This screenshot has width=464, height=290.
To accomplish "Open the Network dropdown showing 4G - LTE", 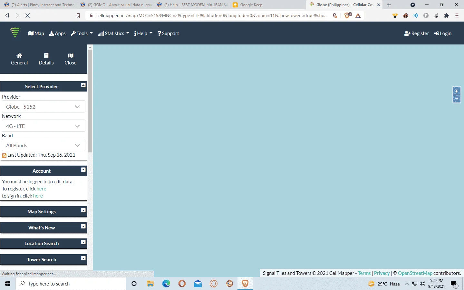I will (x=43, y=126).
